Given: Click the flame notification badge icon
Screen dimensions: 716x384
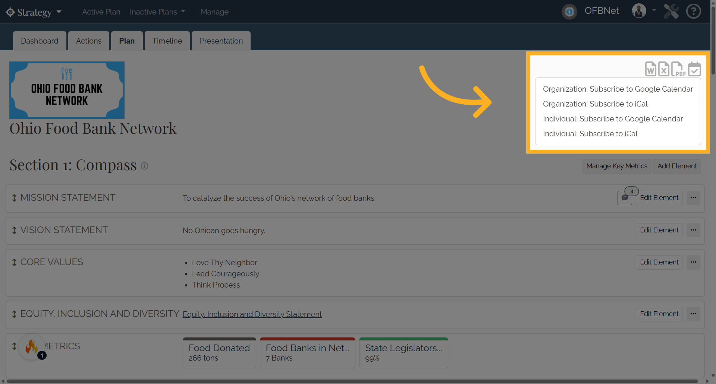Looking at the screenshot, I should click(x=32, y=347).
